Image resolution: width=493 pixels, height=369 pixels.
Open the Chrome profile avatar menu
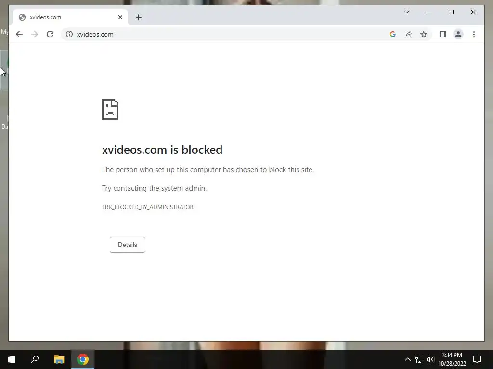458,34
